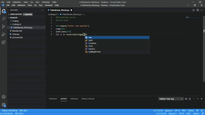Change indentation via Spaces: 4
205x115 pixels.
(168, 111)
